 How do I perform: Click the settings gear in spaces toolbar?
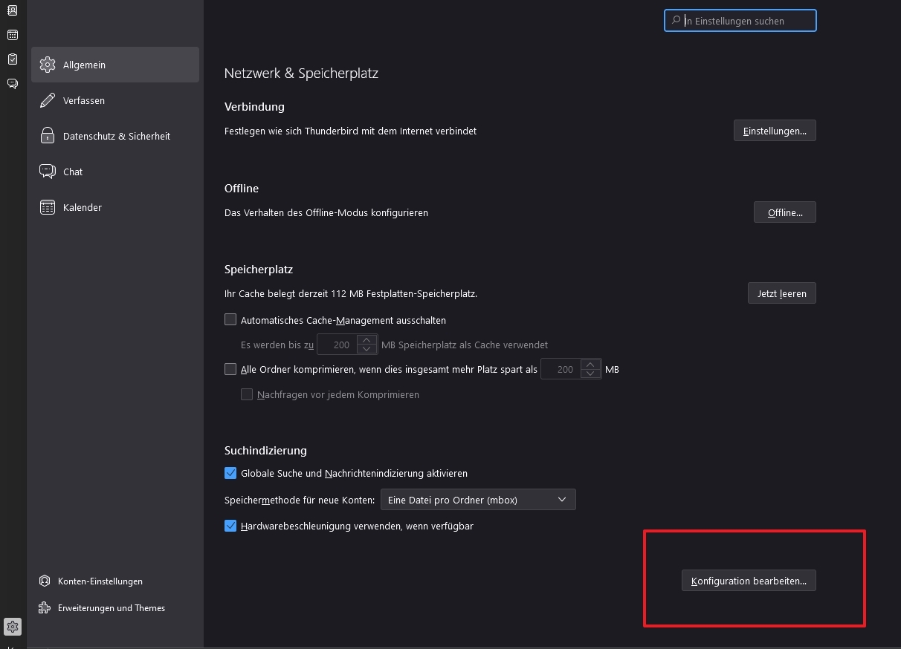tap(13, 627)
